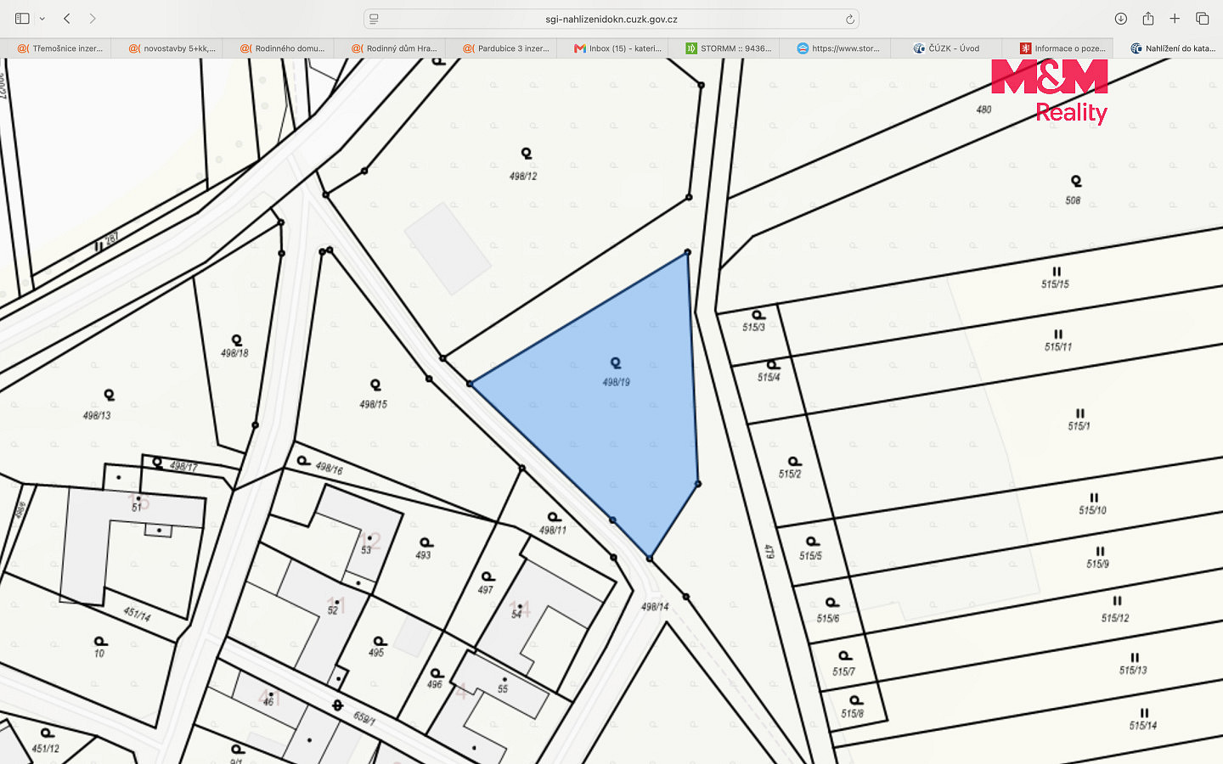Switch to the ČÚZK - Úvod tab
Screen dimensions: 1223x764
point(946,48)
